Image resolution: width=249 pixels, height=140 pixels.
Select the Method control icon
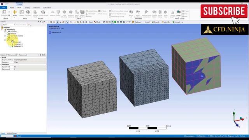[x=53, y=12]
